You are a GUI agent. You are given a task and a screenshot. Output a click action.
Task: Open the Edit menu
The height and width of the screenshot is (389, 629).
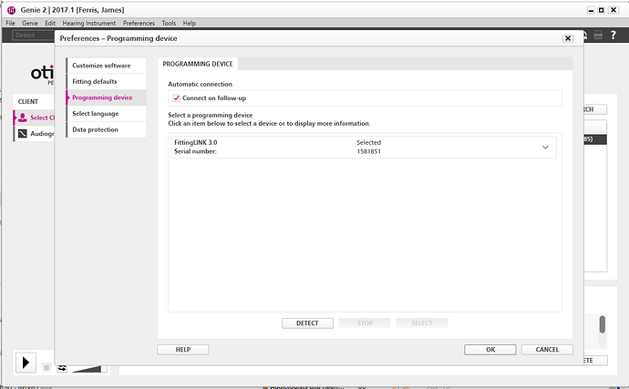[x=50, y=24]
